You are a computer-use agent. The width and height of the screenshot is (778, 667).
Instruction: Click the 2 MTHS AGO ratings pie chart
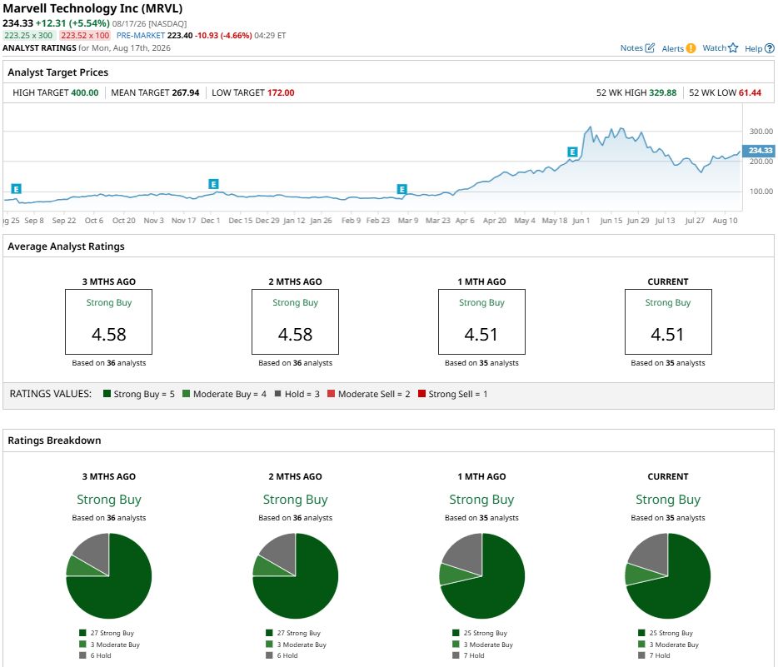295,575
